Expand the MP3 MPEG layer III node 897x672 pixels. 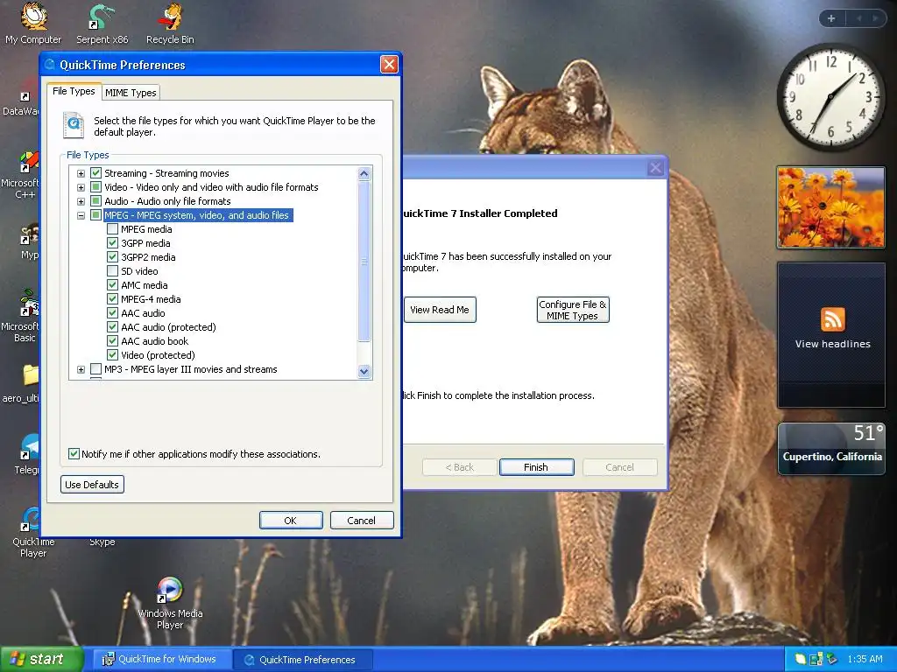point(81,370)
